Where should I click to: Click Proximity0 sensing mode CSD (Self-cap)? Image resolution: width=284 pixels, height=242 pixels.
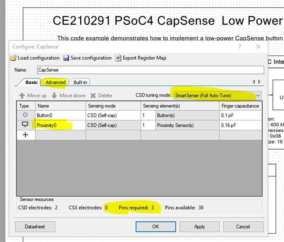point(113,125)
